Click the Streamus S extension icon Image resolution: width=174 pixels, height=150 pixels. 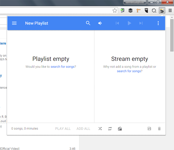click(162, 10)
